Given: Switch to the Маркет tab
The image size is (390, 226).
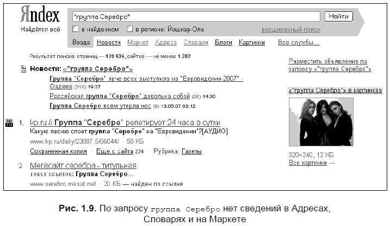Looking at the screenshot, I should click(138, 42).
